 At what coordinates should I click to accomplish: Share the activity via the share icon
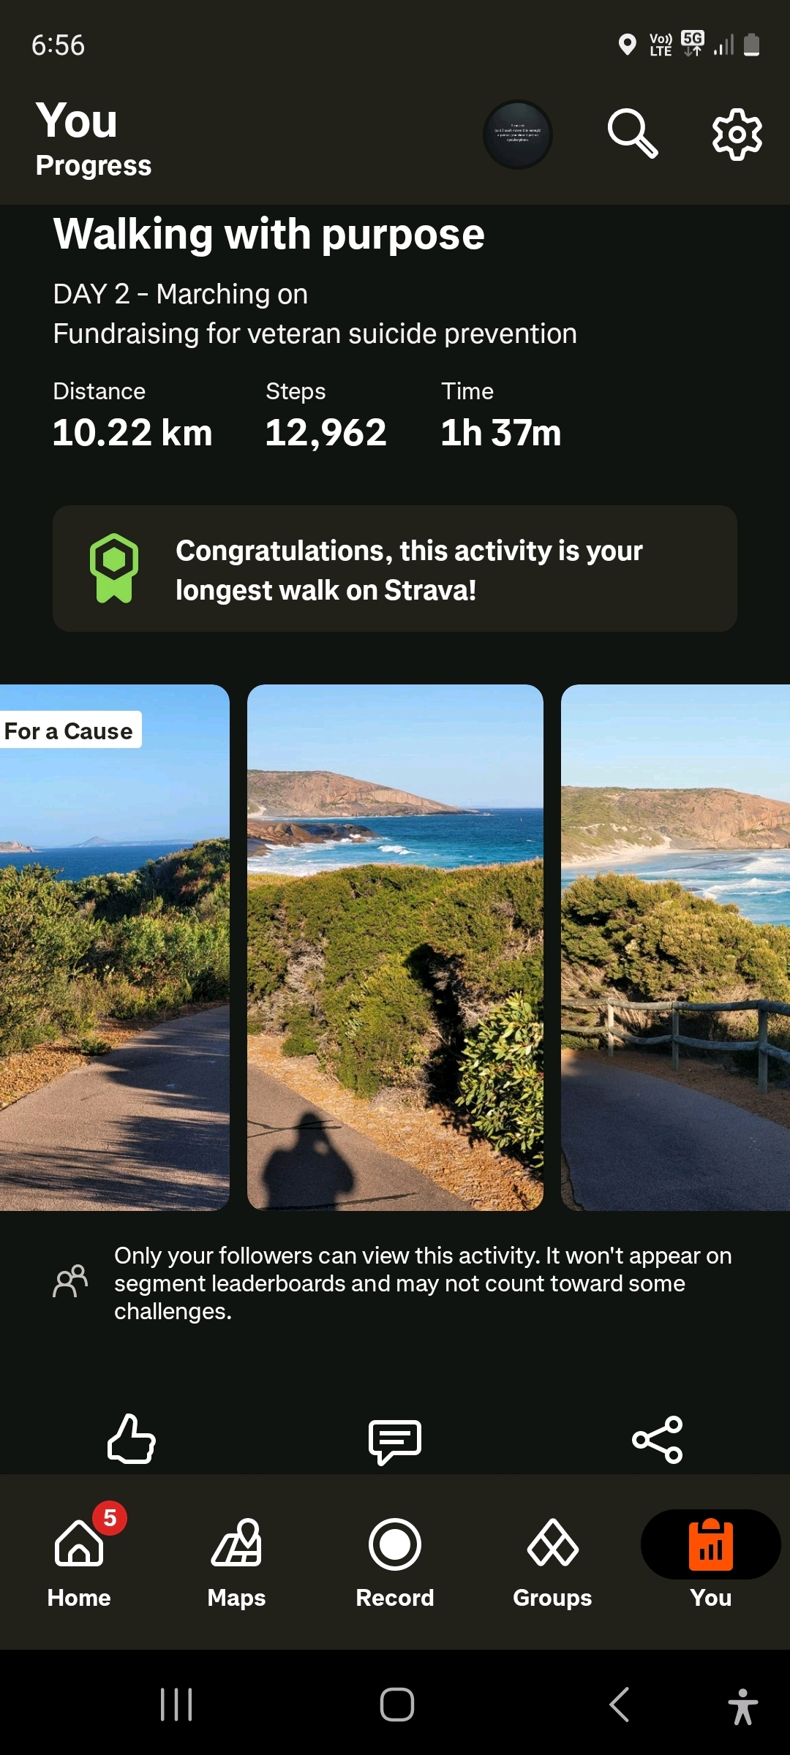(658, 1439)
